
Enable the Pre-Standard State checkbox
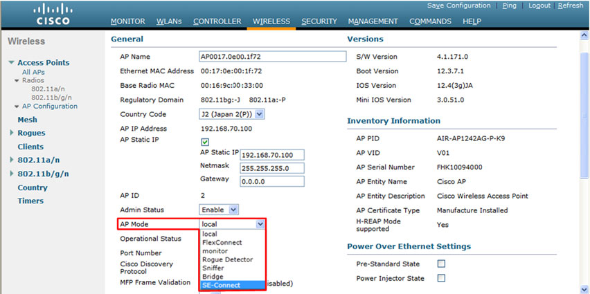(441, 264)
